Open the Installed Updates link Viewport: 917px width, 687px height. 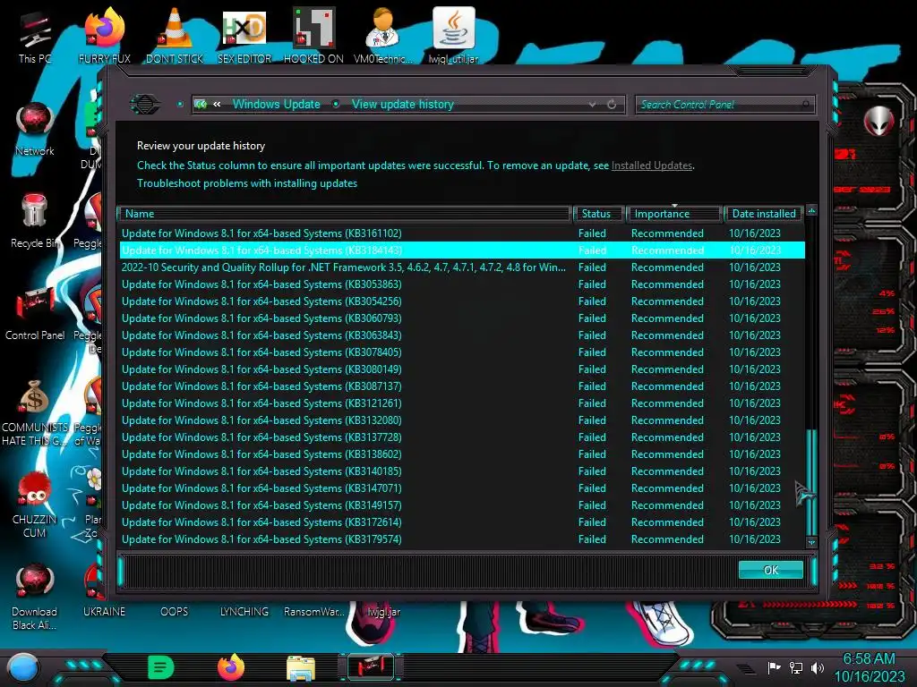click(x=652, y=165)
